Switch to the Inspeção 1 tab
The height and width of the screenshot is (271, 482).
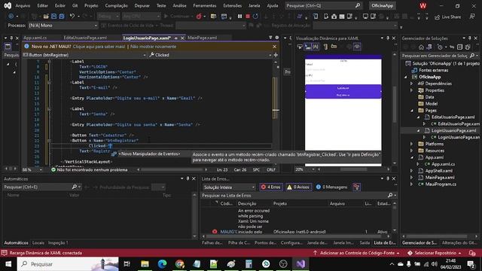coord(58,242)
